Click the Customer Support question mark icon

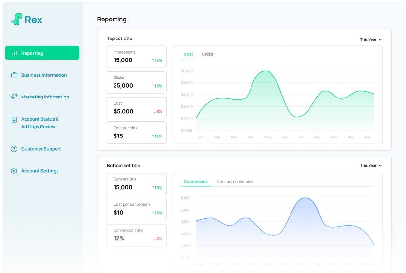click(x=14, y=149)
